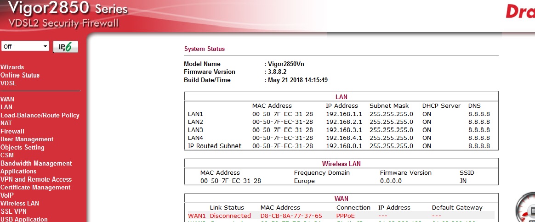Open Load-Balance/Route Policy settings
Viewport: 535px width, 222px height.
40,115
